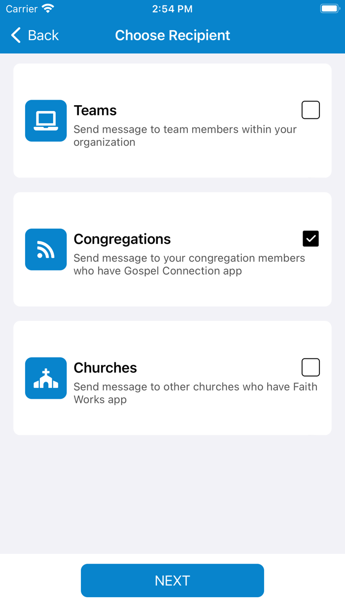Click the Congregations heading text
This screenshot has width=345, height=614.
122,238
